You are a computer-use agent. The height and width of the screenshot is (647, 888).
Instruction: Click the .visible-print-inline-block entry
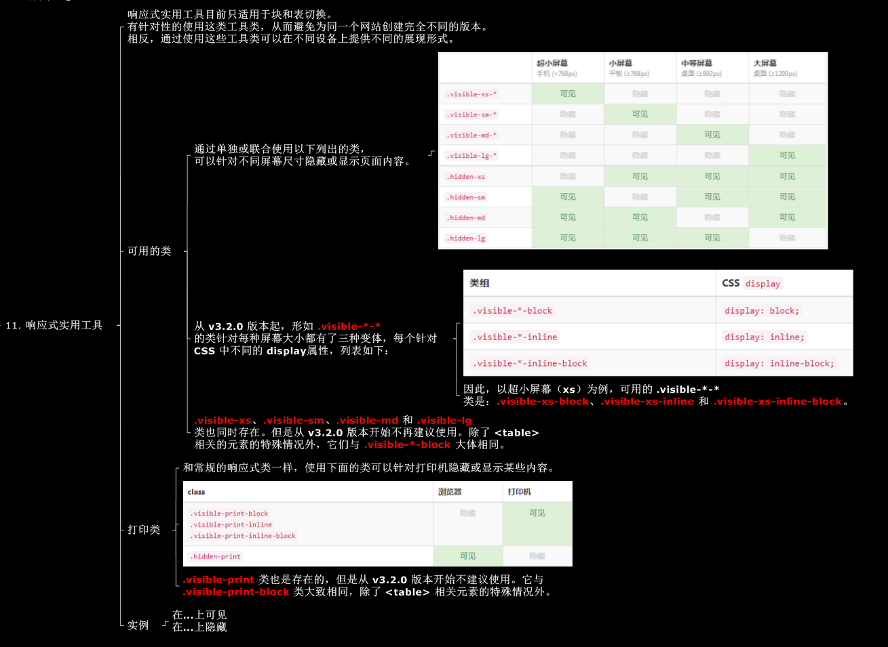(243, 536)
